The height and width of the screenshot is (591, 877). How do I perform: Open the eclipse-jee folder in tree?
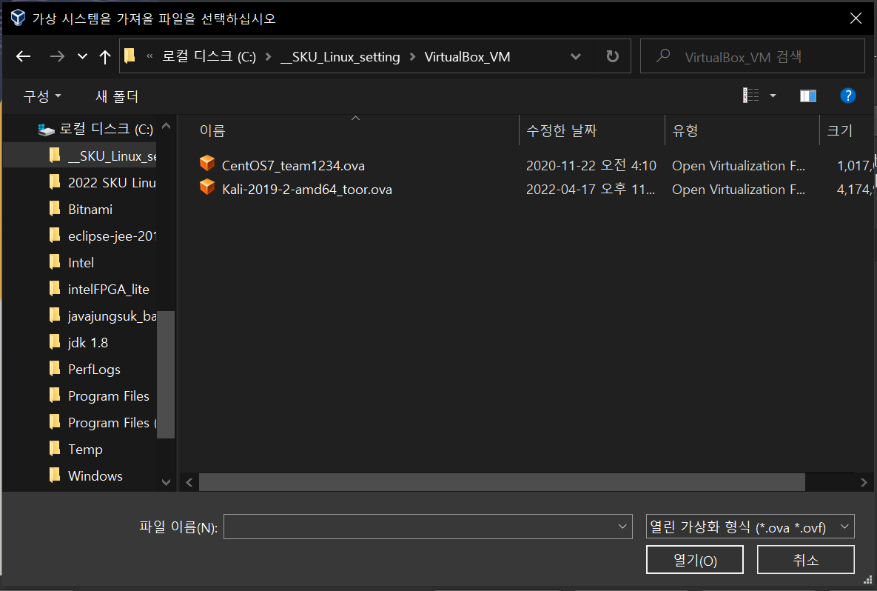point(112,236)
